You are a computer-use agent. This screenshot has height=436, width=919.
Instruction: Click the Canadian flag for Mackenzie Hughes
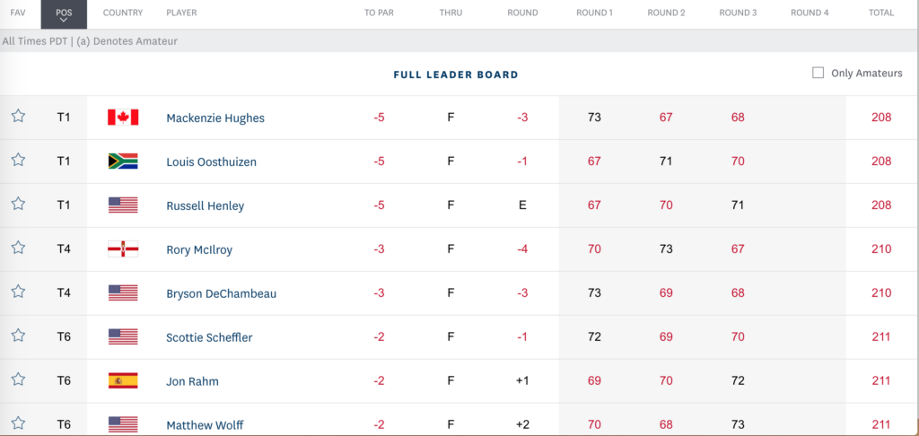pos(123,118)
